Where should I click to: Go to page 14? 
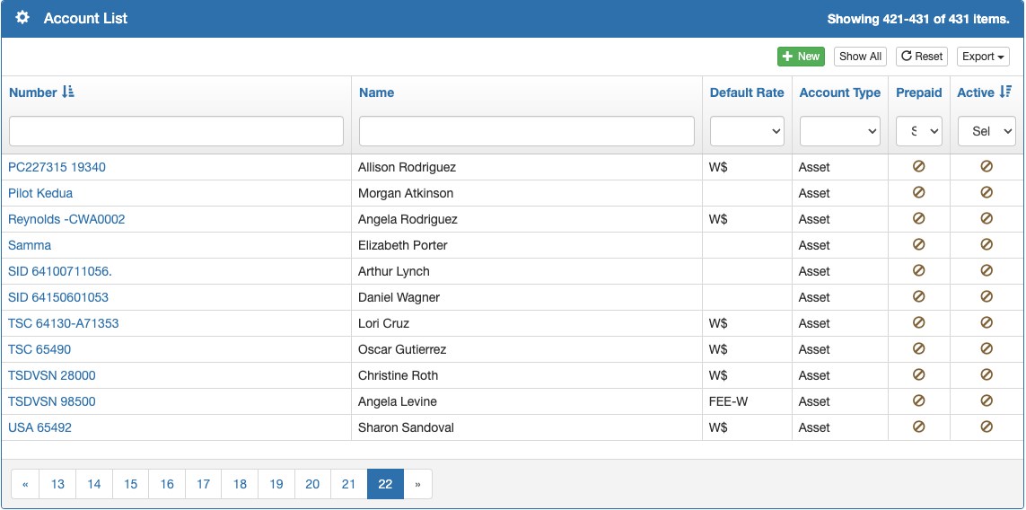click(x=94, y=484)
